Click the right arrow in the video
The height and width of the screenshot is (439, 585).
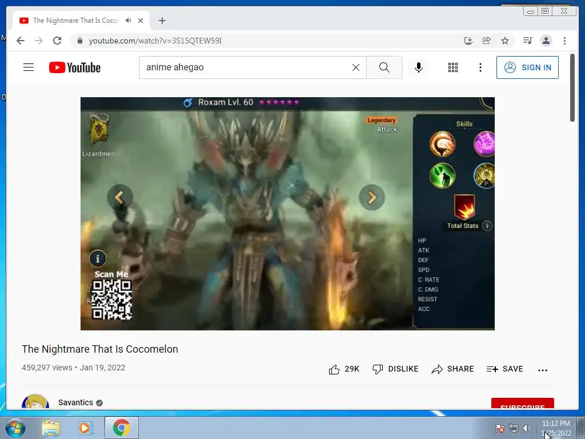point(372,197)
